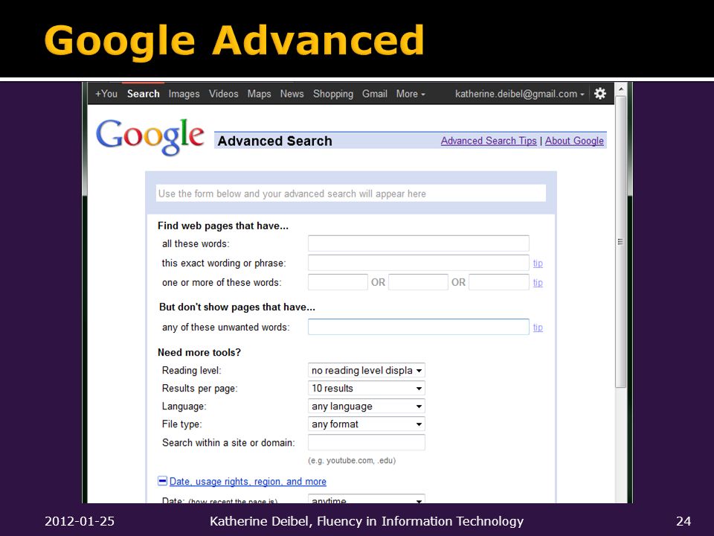Image resolution: width=714 pixels, height=536 pixels.
Task: Open News from top bar
Action: pyautogui.click(x=292, y=94)
